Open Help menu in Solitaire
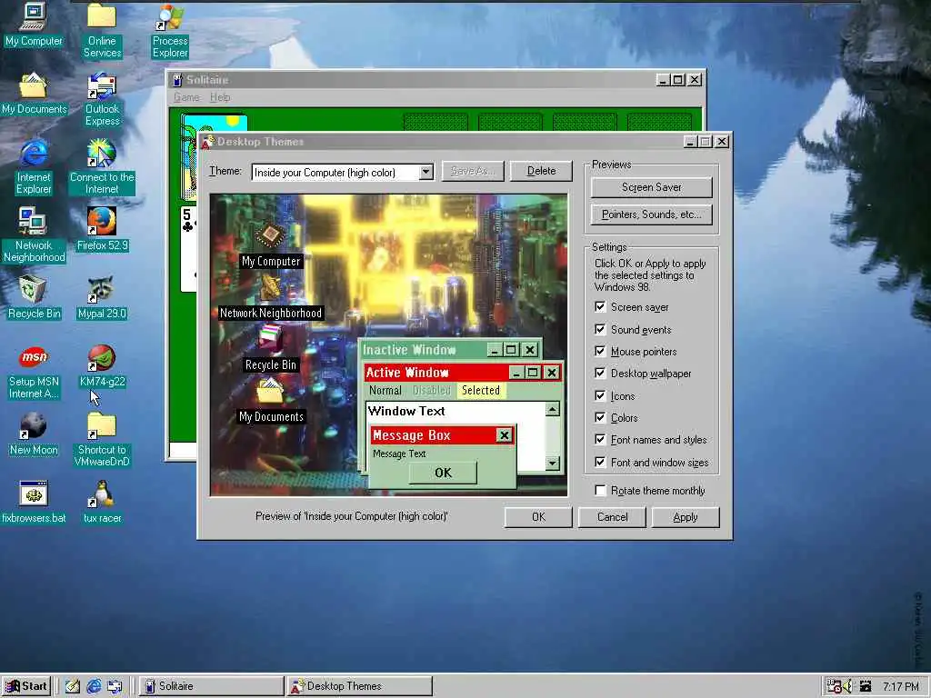This screenshot has height=698, width=931. coord(220,97)
